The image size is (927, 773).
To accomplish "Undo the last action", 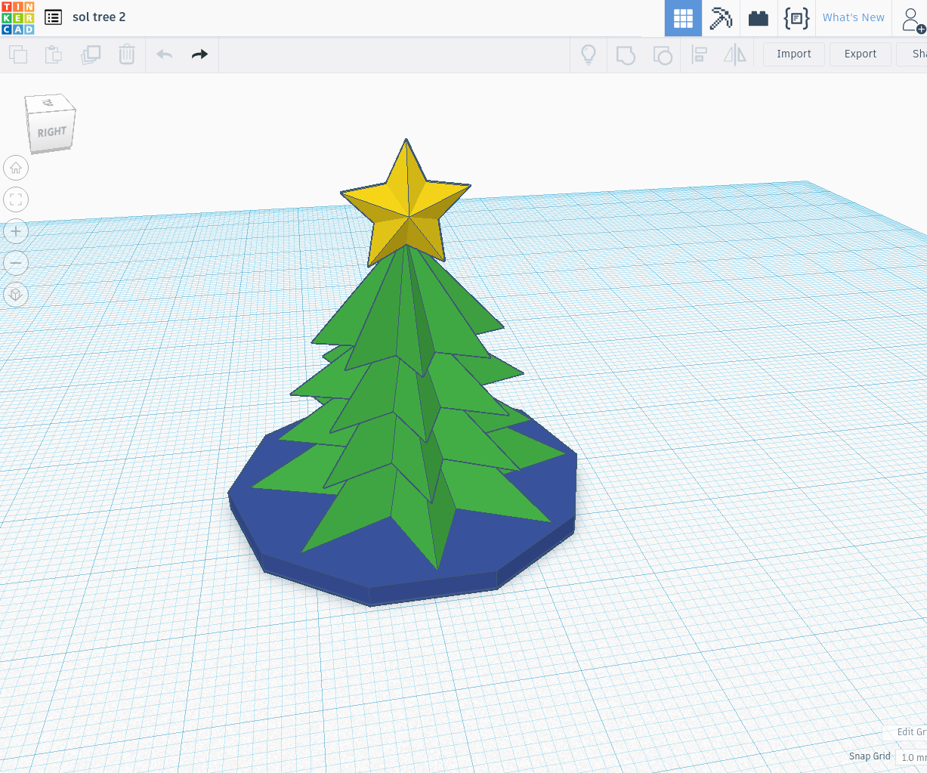I will tap(165, 54).
